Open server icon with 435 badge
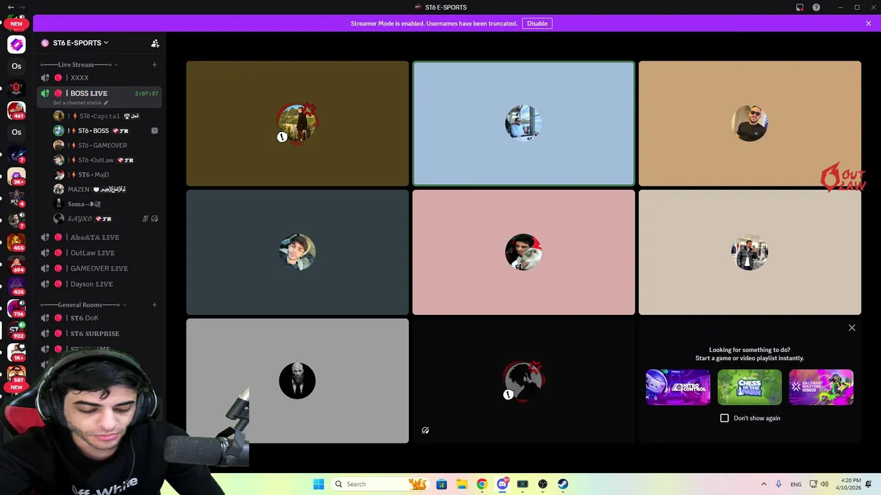This screenshot has width=881, height=495. (17, 286)
